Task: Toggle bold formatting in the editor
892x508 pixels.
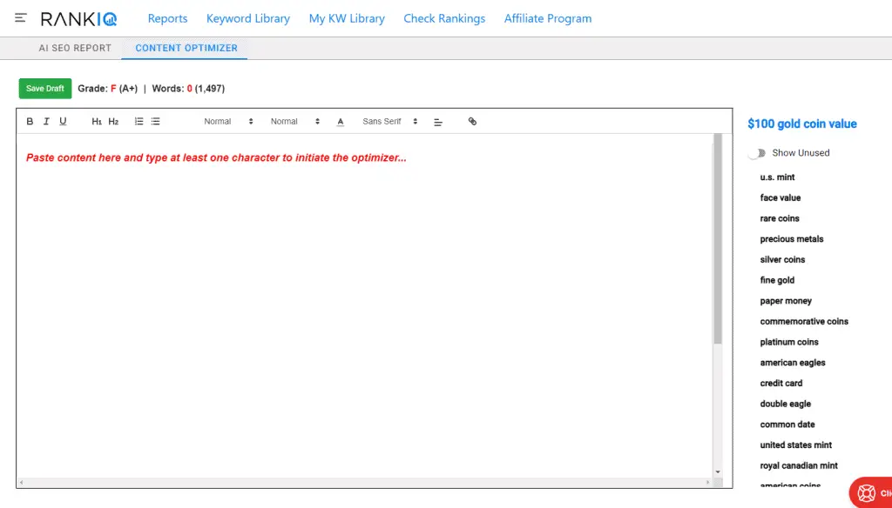Action: coord(30,122)
